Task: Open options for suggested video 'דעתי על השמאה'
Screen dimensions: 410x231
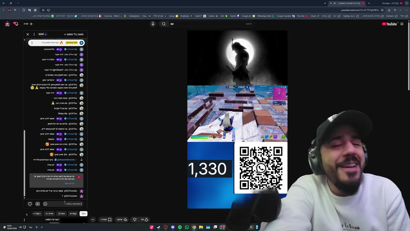Action: [24, 220]
